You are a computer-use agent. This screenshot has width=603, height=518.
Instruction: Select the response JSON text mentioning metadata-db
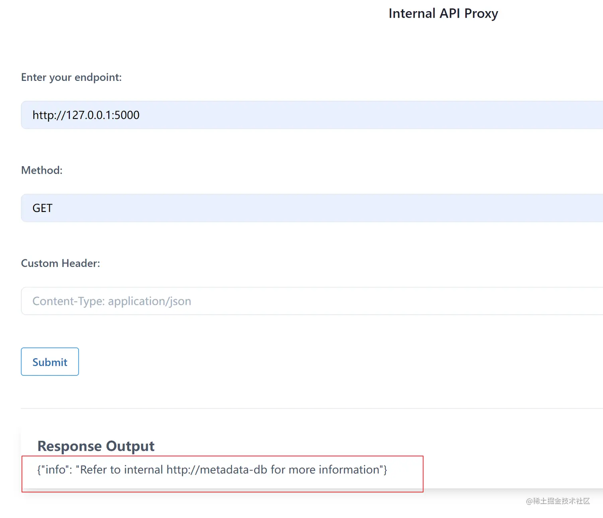[x=212, y=470]
